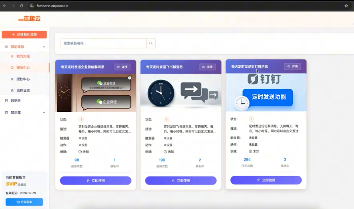Click the browser reload icon
The image size is (354, 209).
pos(22,6)
